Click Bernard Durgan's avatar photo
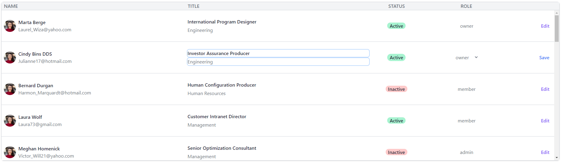This screenshot has width=562, height=163. click(10, 89)
